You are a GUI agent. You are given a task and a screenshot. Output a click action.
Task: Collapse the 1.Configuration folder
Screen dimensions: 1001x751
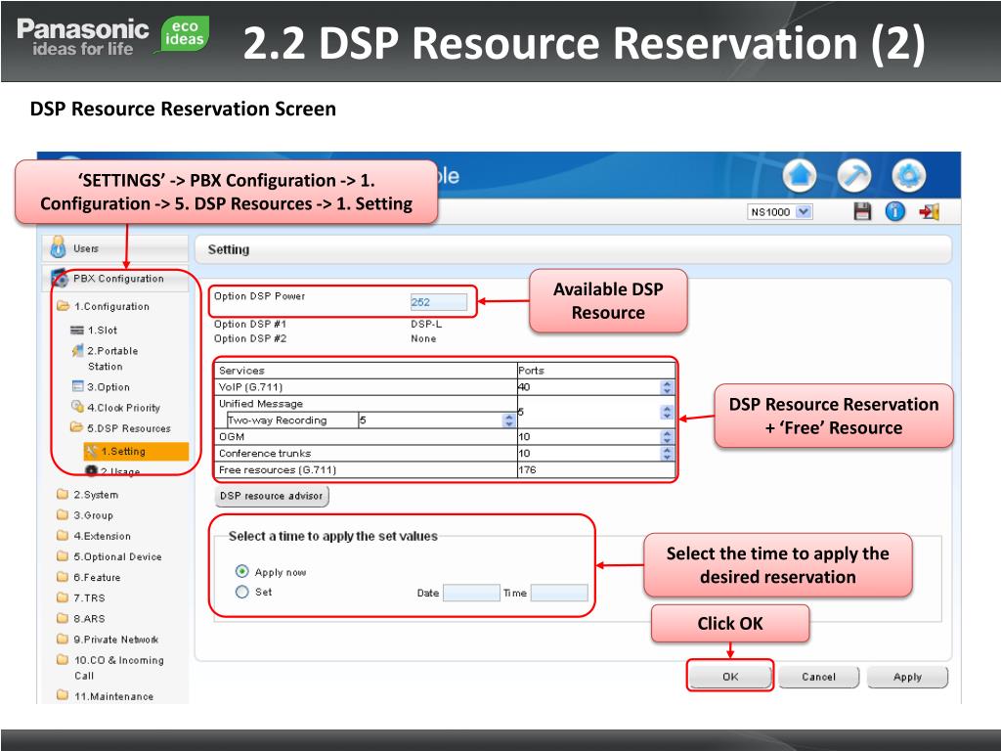(x=104, y=306)
